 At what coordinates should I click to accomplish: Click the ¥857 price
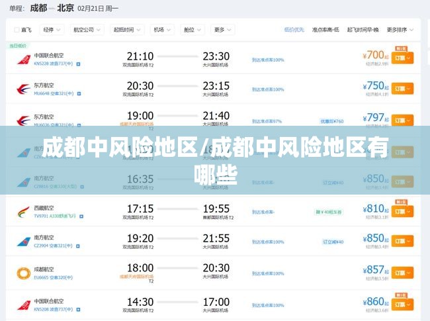(x=376, y=270)
